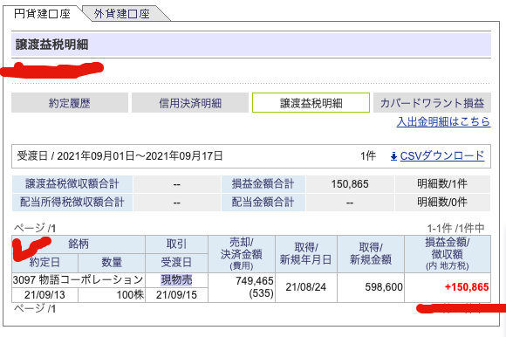Select the 円貨建口座 tab
The height and width of the screenshot is (337, 506).
(42, 14)
